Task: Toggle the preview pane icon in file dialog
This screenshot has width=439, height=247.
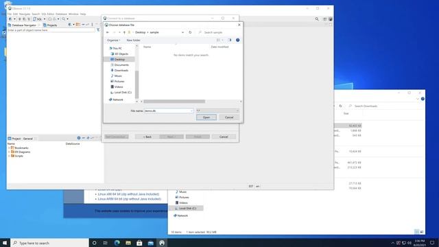Action: point(230,40)
